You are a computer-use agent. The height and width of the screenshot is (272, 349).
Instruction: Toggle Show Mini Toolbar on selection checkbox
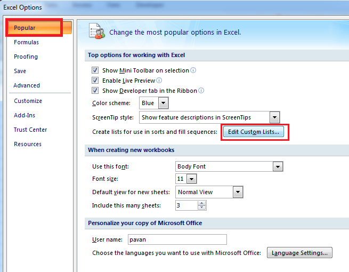95,70
